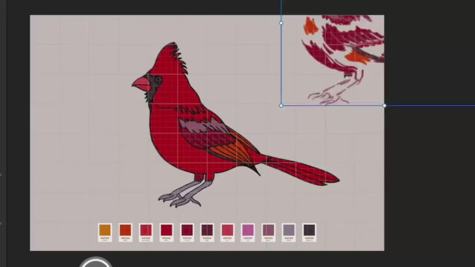Pick the fourth swatch, deep red

click(x=166, y=230)
